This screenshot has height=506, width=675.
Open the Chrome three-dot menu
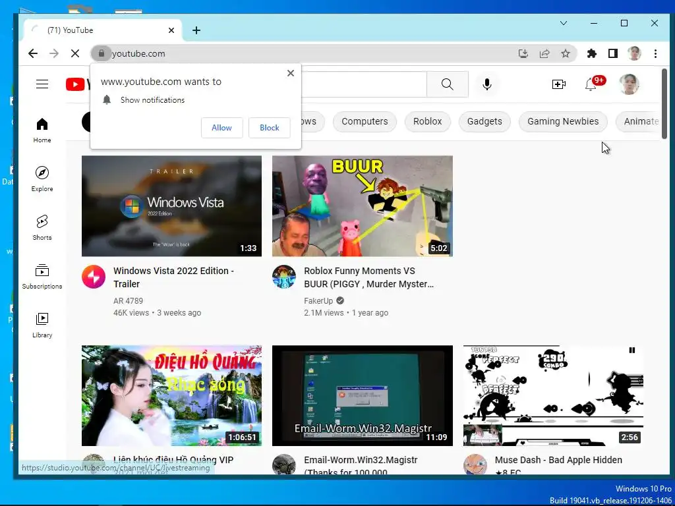(655, 53)
